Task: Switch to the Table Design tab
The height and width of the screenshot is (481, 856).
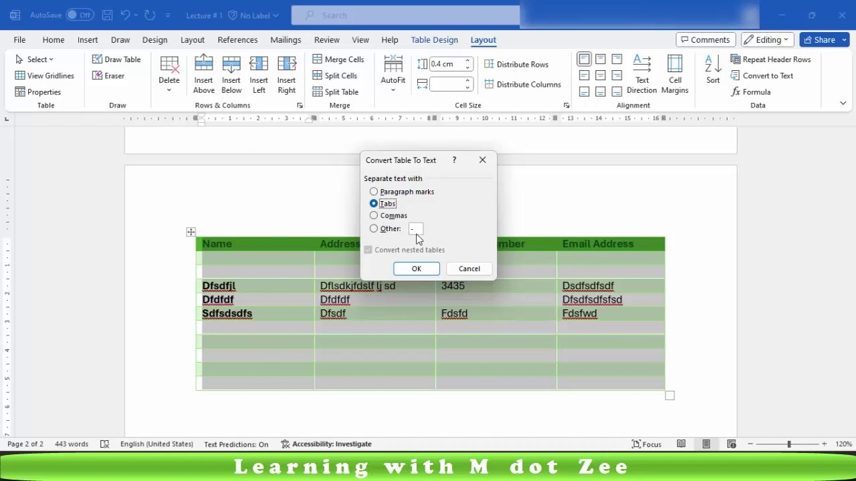Action: 435,39
